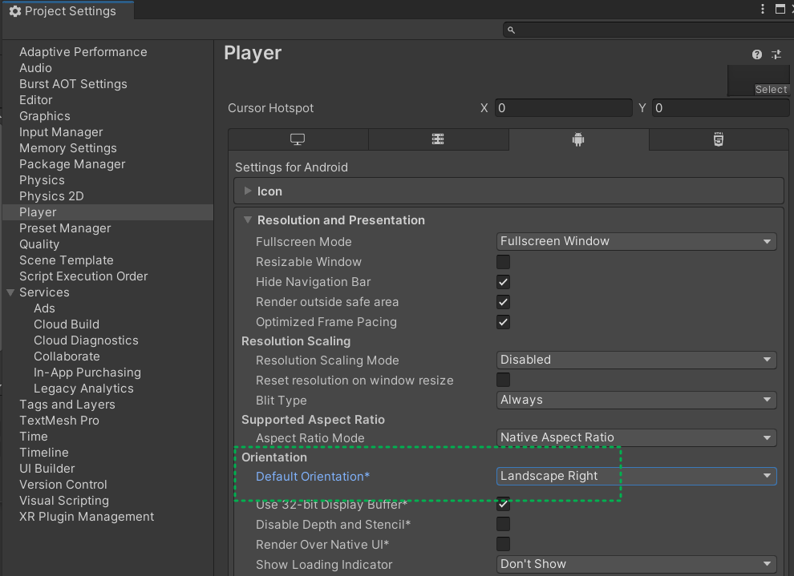Open Legacy Analytics settings

click(x=83, y=389)
